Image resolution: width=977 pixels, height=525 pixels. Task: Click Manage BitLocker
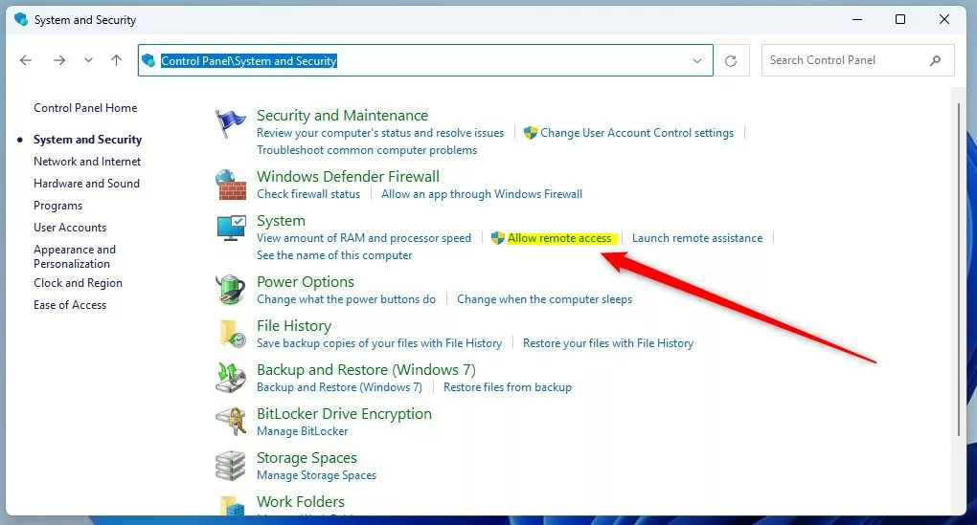(302, 431)
